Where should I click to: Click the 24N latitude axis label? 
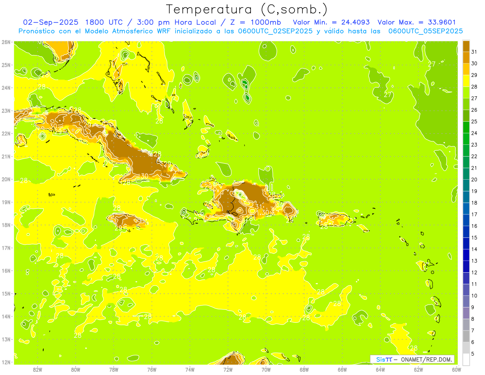6,88
